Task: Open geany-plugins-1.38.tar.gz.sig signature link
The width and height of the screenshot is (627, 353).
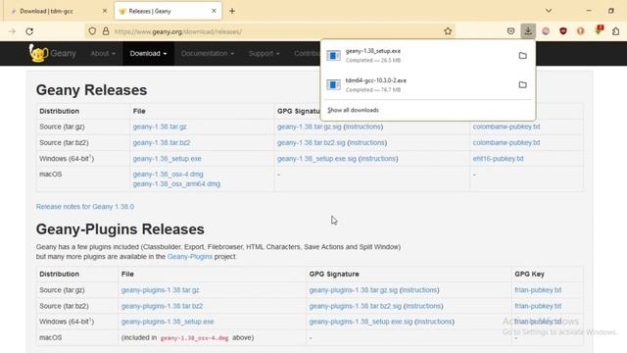Action: tap(353, 290)
